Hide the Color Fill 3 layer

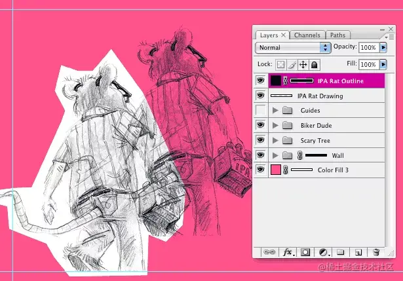coord(260,170)
